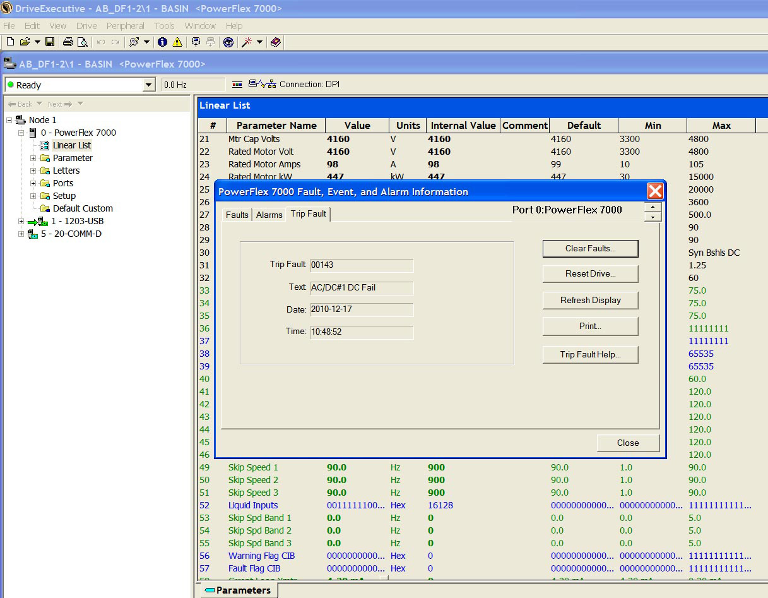The width and height of the screenshot is (768, 598).
Task: Open the View menu
Action: (x=58, y=26)
